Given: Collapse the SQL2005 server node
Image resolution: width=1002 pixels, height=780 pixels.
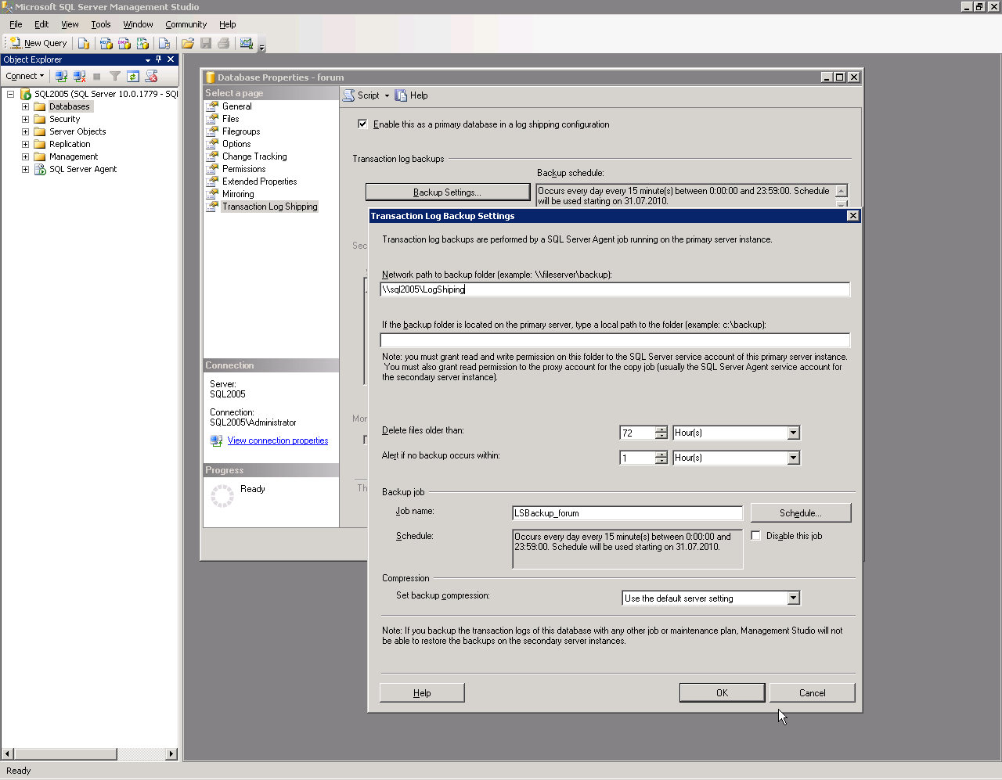Looking at the screenshot, I should pos(11,94).
